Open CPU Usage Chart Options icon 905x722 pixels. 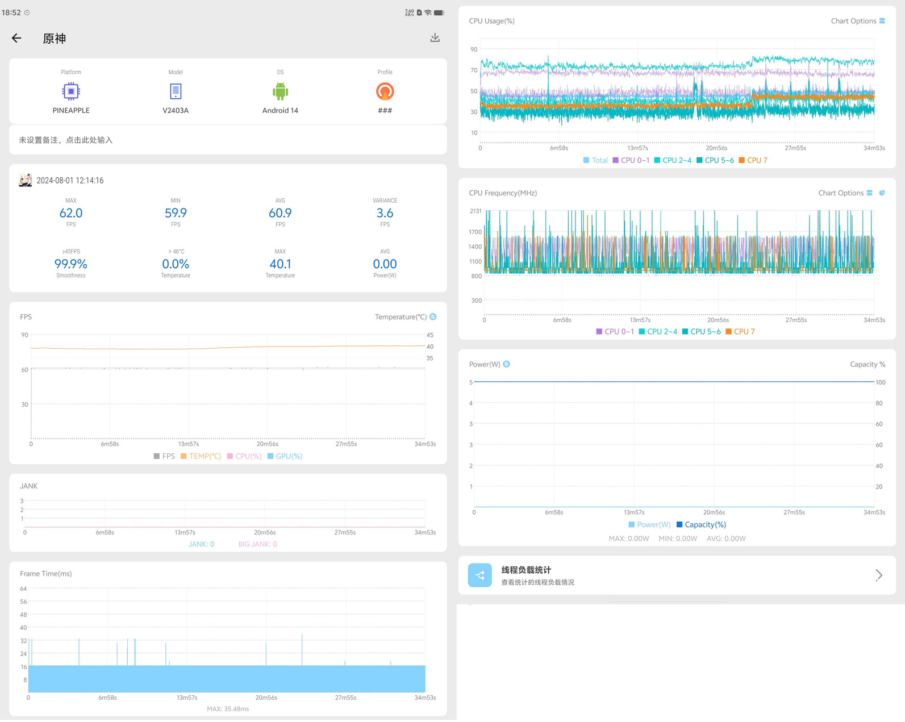(882, 21)
